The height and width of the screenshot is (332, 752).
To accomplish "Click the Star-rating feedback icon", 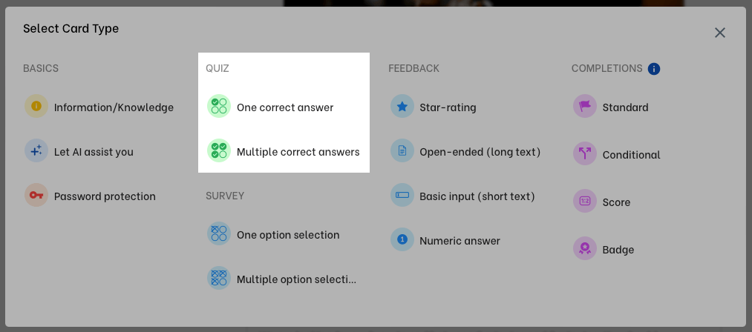I will 402,107.
